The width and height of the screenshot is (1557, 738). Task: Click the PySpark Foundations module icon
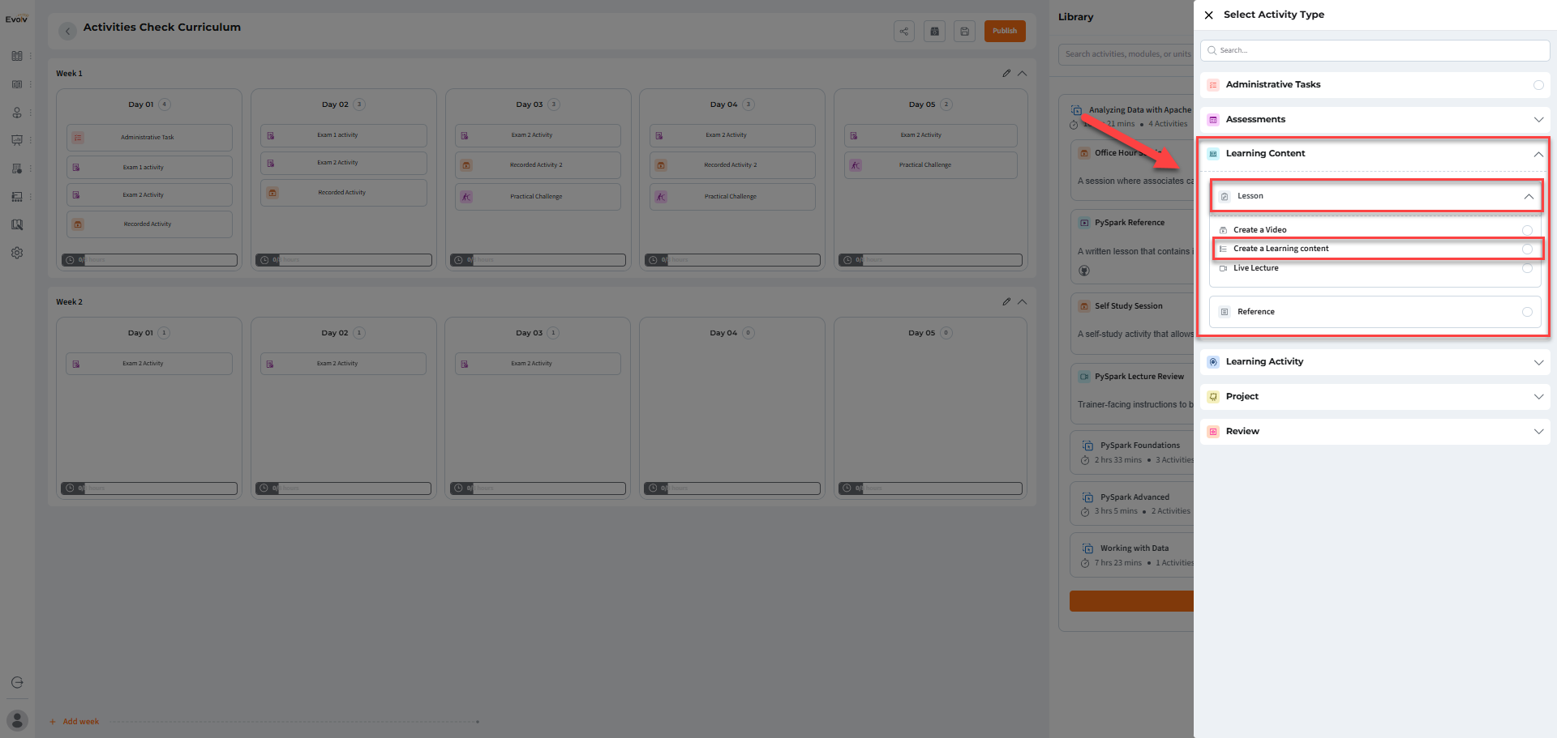[x=1087, y=446]
